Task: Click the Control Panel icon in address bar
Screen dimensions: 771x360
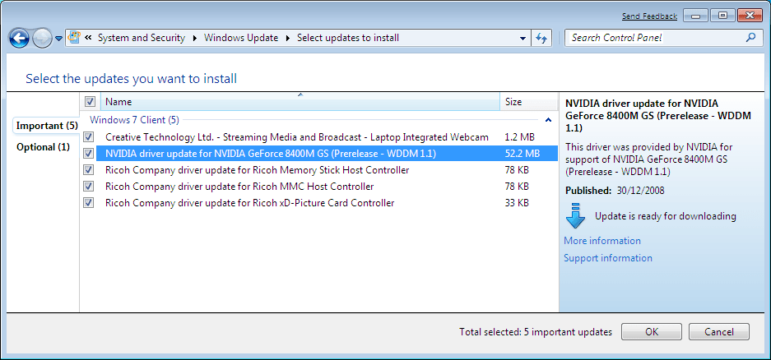Action: coord(74,38)
